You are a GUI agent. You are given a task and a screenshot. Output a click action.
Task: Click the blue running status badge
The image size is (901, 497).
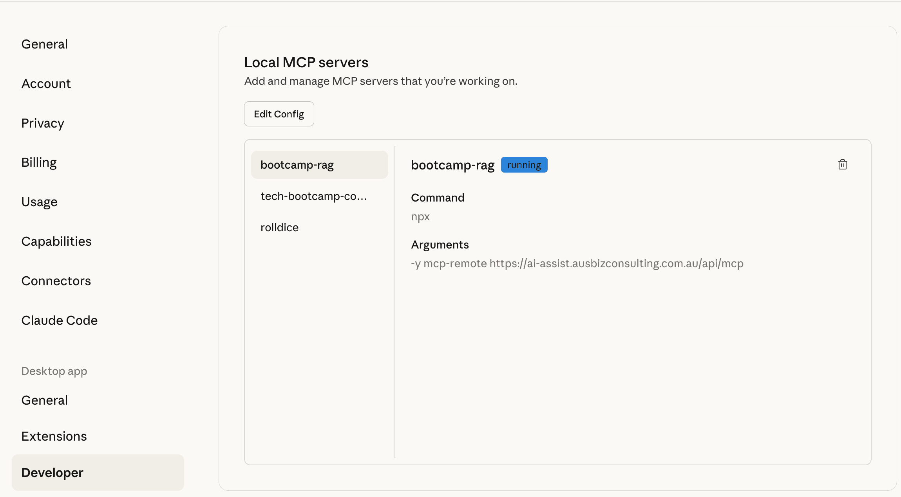(524, 165)
